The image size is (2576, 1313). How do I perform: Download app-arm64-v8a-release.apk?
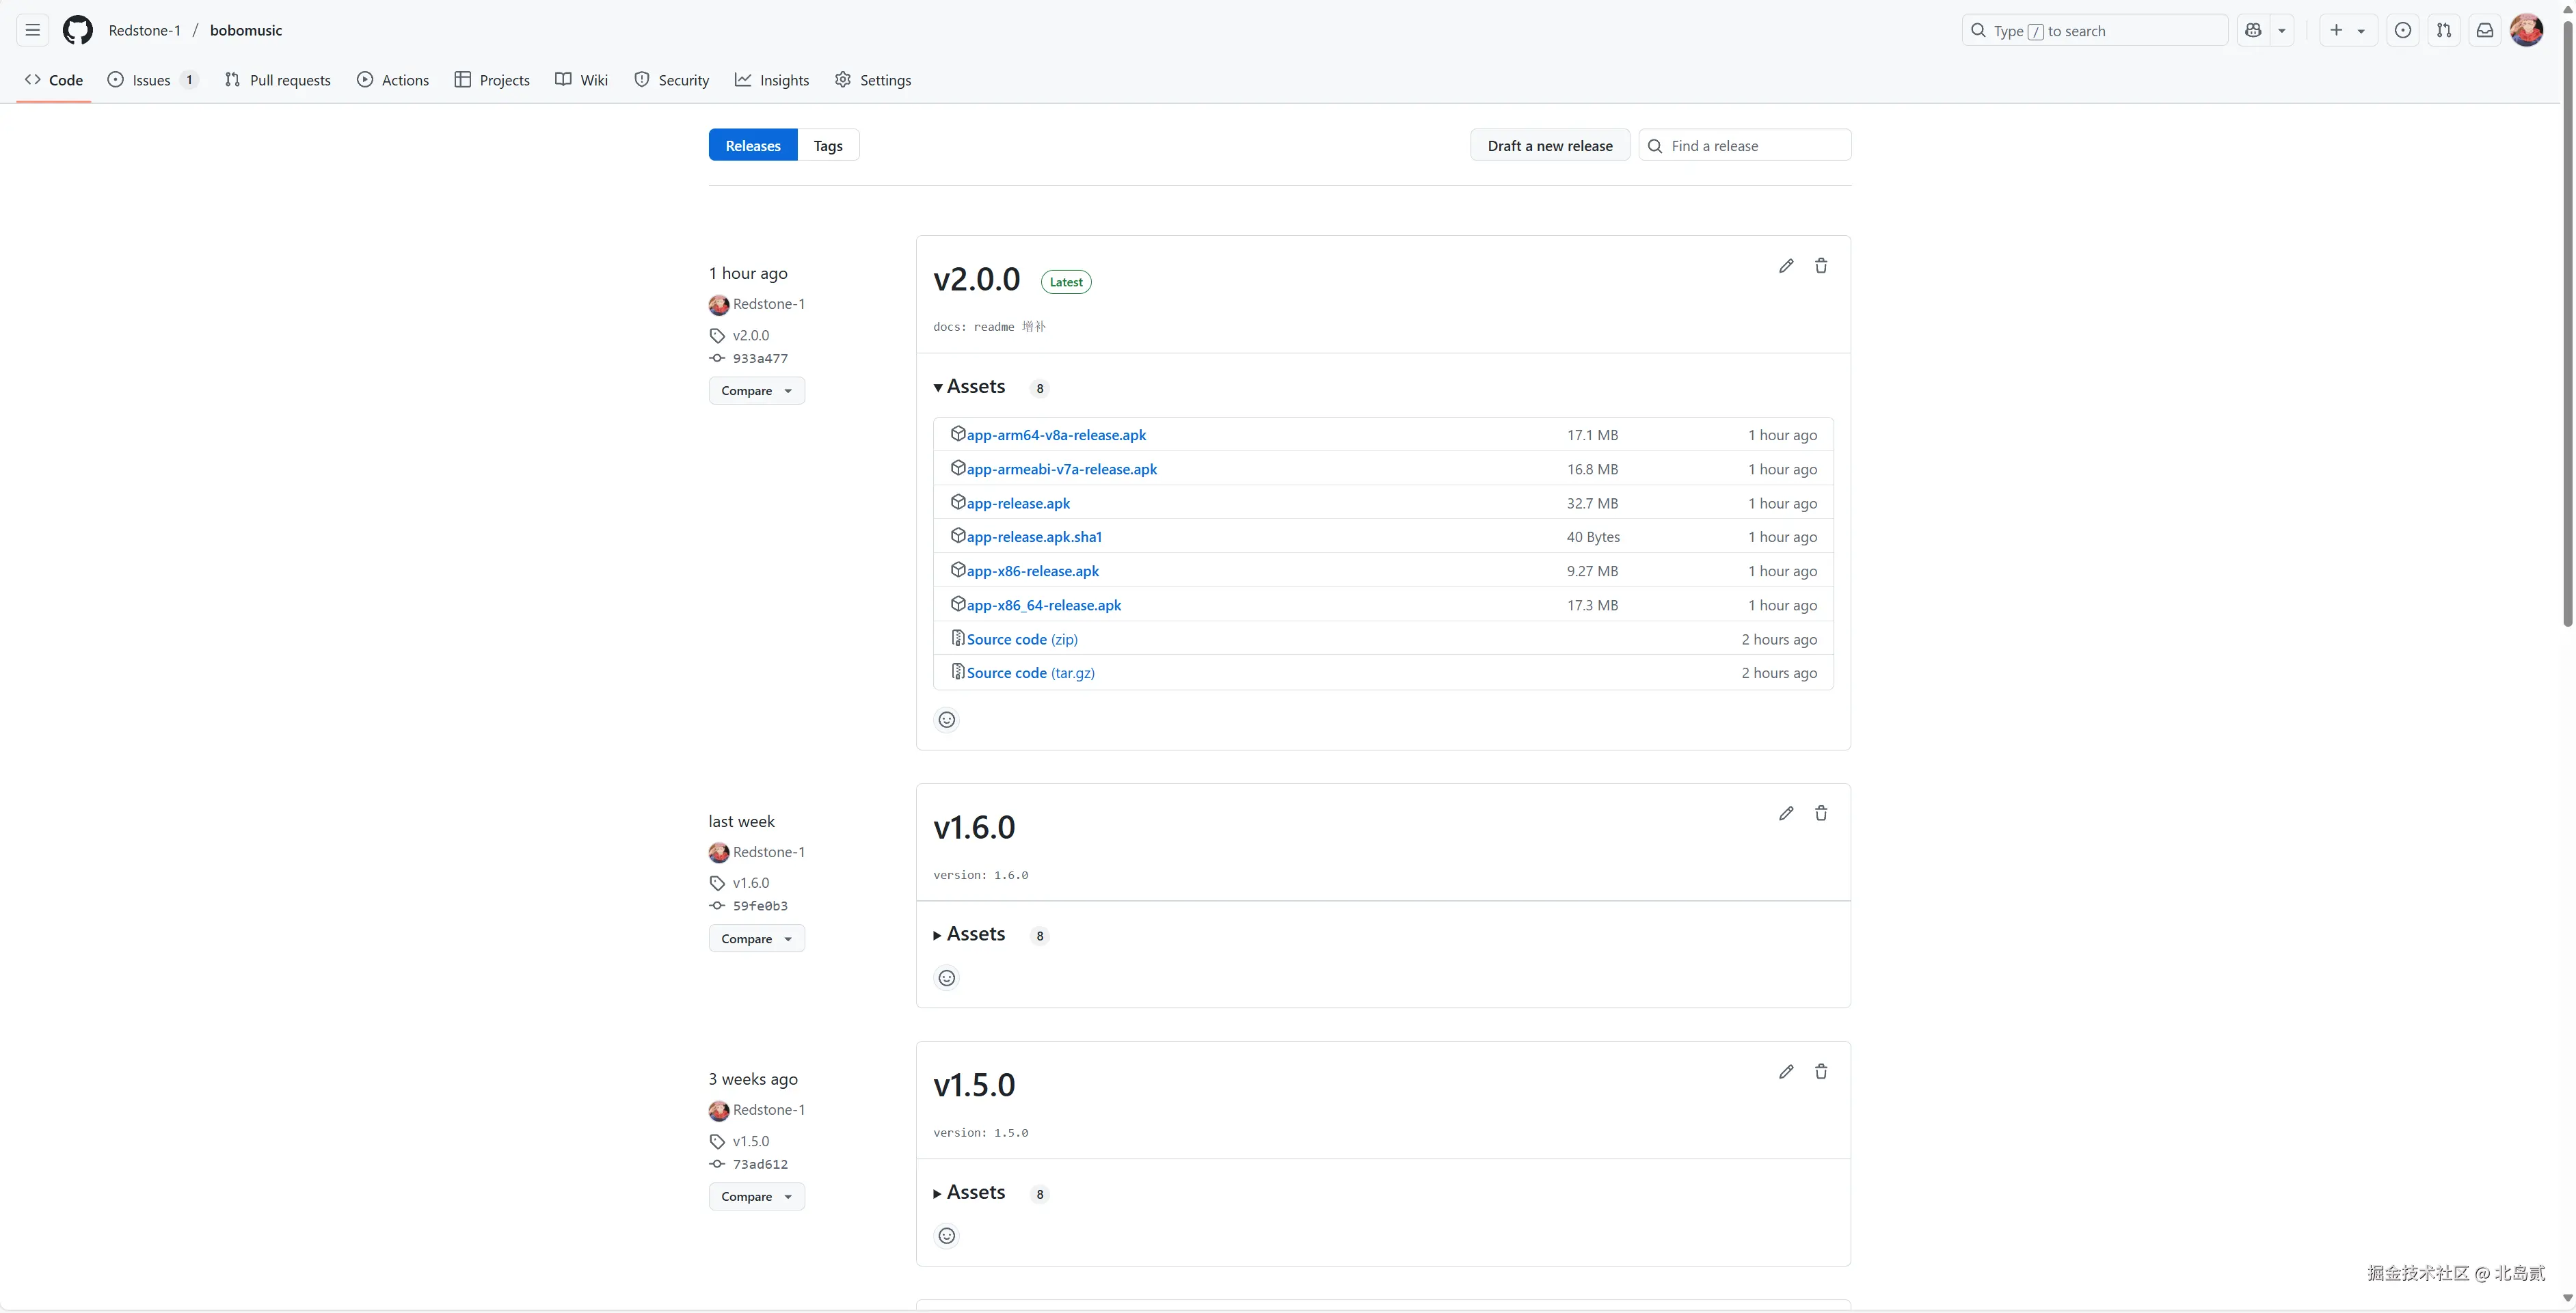pyautogui.click(x=1055, y=435)
